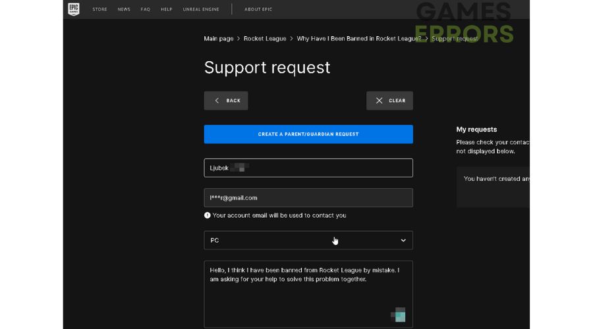This screenshot has width=593, height=329.
Task: Click 'Your account email will be used' note
Action: [x=279, y=215]
